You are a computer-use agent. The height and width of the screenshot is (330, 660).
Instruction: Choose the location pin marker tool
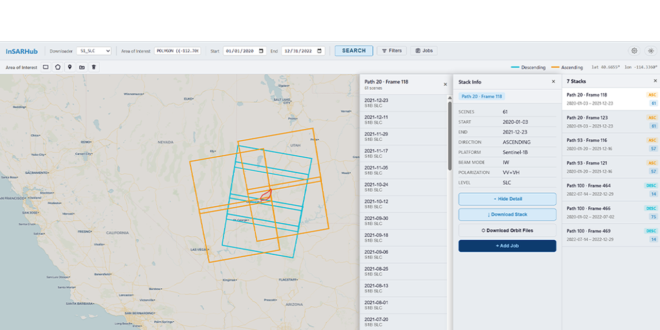70,67
